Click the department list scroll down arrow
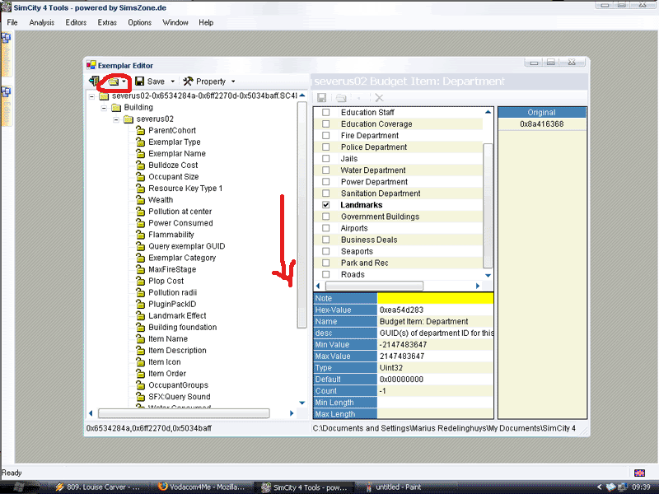The height and width of the screenshot is (494, 659). click(x=488, y=276)
